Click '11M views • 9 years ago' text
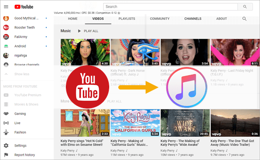Image resolution: width=260 pixels, height=160 pixels. (127, 155)
